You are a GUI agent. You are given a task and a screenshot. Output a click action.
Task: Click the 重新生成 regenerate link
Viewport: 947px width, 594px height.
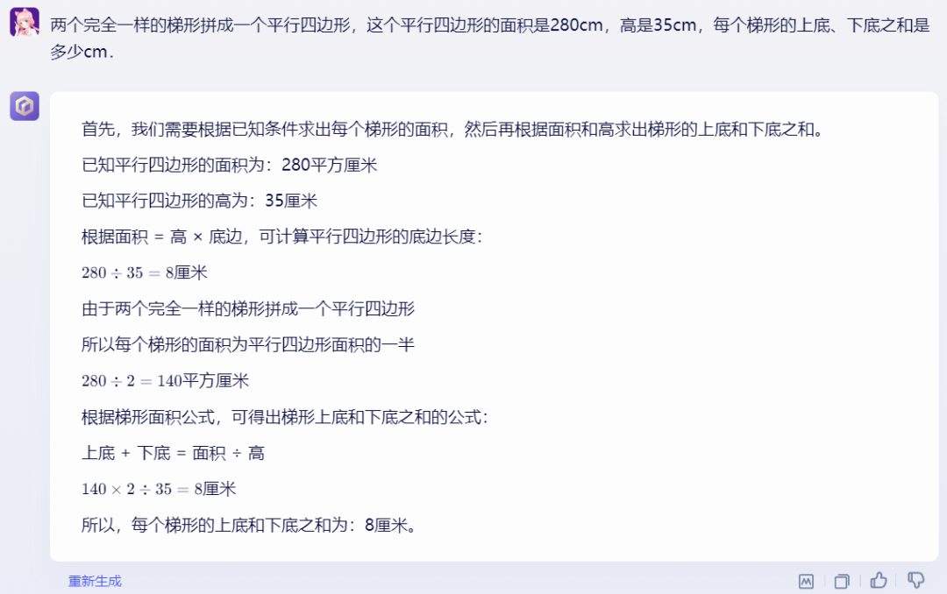point(95,582)
